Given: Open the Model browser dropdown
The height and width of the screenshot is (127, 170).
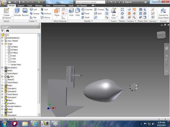Looking at the screenshot, I should coord(6,27).
